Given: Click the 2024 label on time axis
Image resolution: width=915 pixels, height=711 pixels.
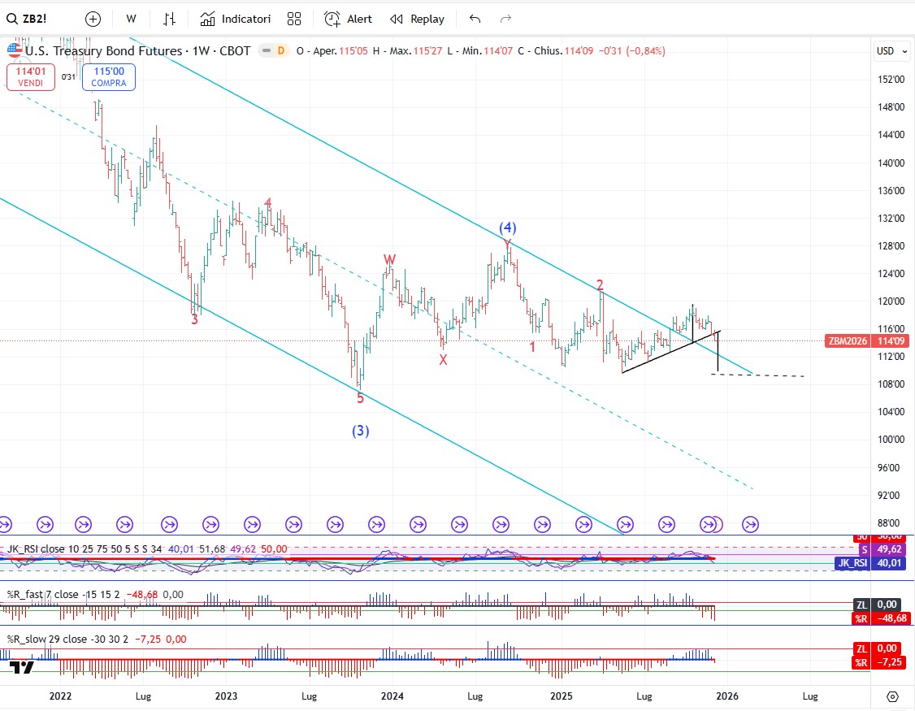Looking at the screenshot, I should [x=392, y=696].
